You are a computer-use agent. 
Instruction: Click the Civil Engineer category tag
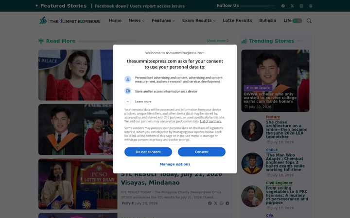[279, 183]
